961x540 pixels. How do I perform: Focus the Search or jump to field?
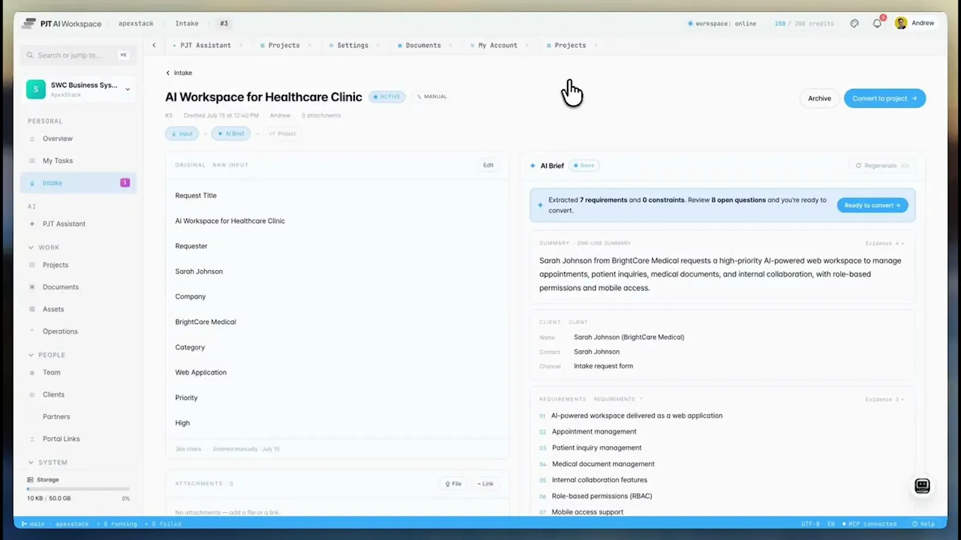78,55
